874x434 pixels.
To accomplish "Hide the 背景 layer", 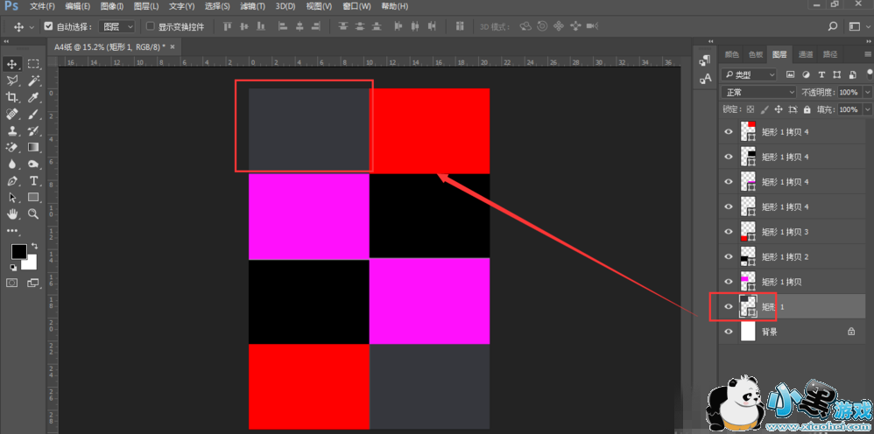I will coord(728,332).
